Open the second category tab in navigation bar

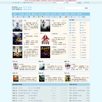tap(21, 14)
